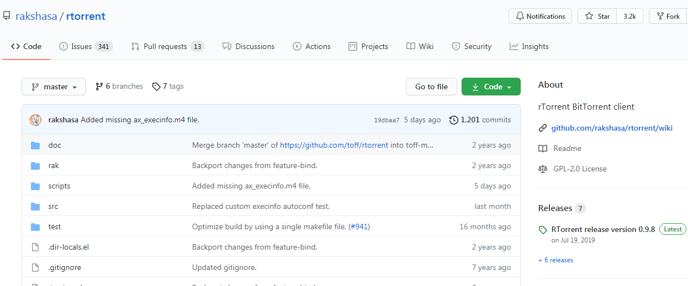The image size is (688, 286).
Task: Click the rakshasa avatar in commit bar
Action: (35, 120)
